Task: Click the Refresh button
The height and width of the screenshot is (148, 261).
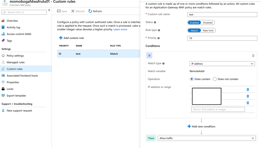Action: 95,11
